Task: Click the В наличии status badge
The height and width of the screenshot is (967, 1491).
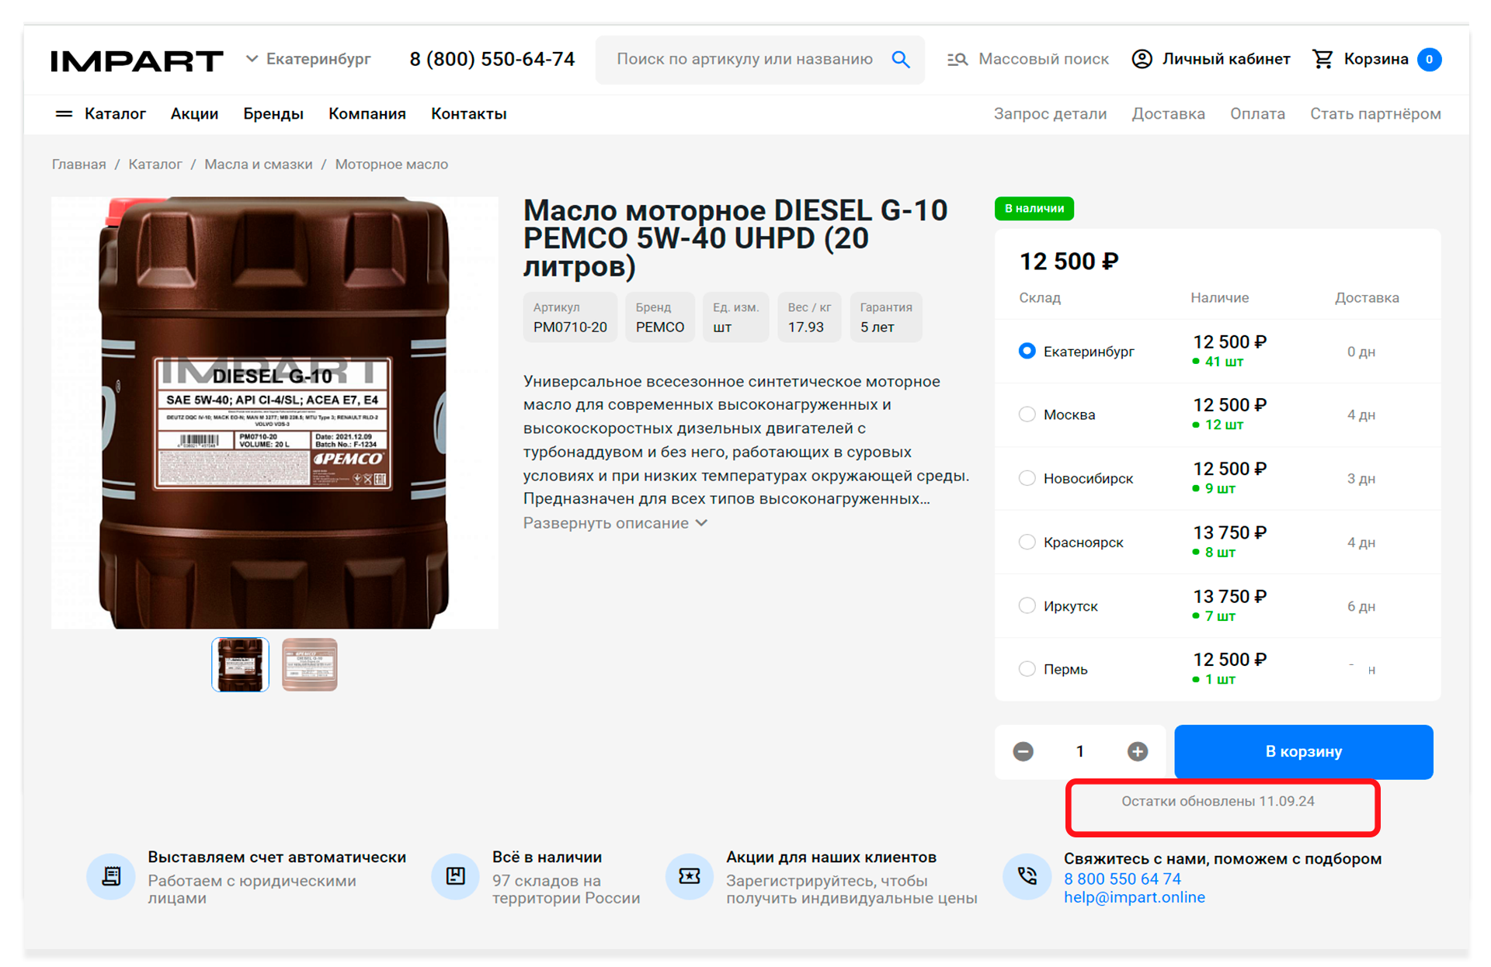Action: click(1034, 208)
